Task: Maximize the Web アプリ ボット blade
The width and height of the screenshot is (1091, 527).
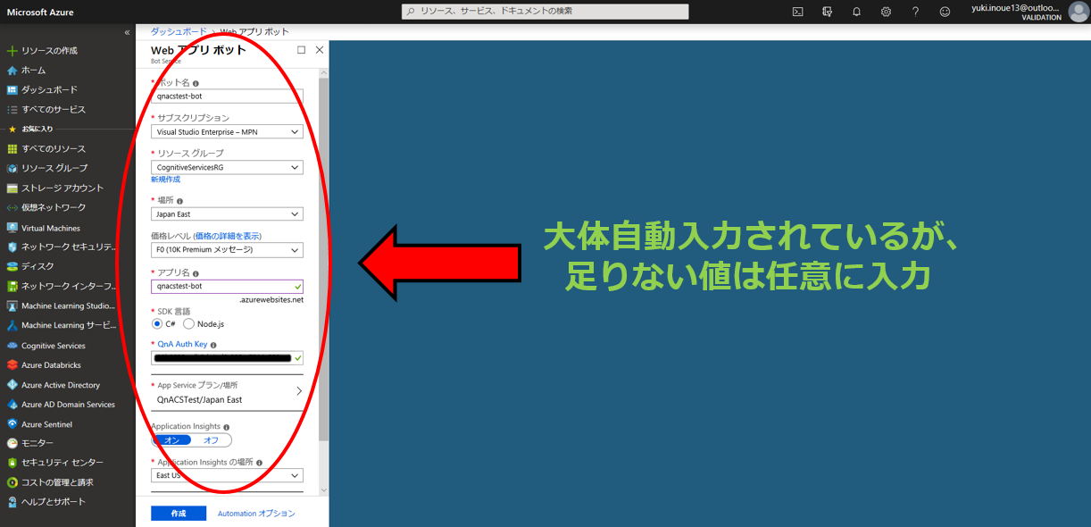Action: [x=301, y=50]
